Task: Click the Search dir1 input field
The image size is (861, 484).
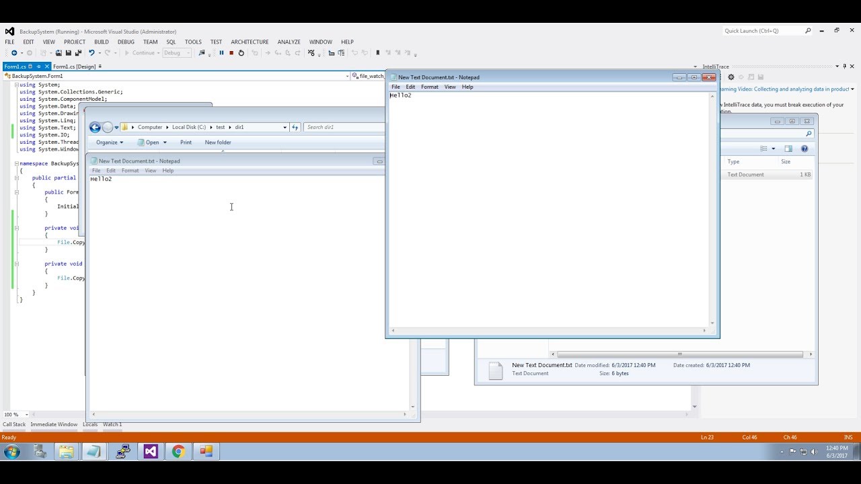Action: 344,127
